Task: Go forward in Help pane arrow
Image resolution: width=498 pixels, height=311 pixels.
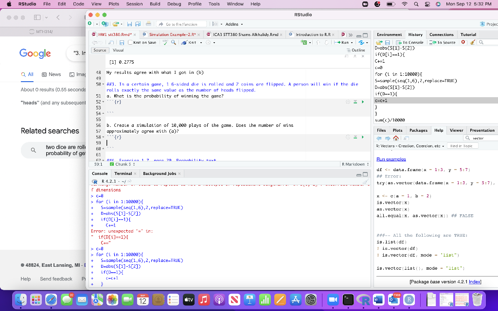Action: coord(388,138)
